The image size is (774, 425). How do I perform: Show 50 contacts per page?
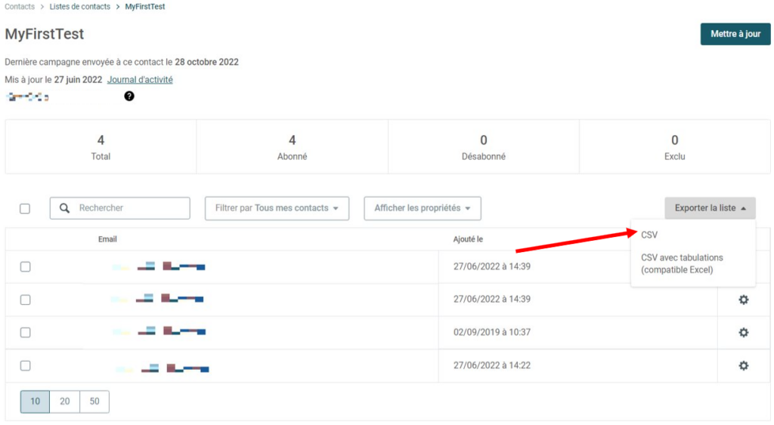pyautogui.click(x=94, y=402)
